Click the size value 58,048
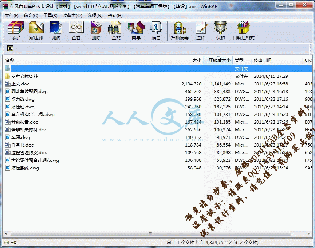 (194, 168)
